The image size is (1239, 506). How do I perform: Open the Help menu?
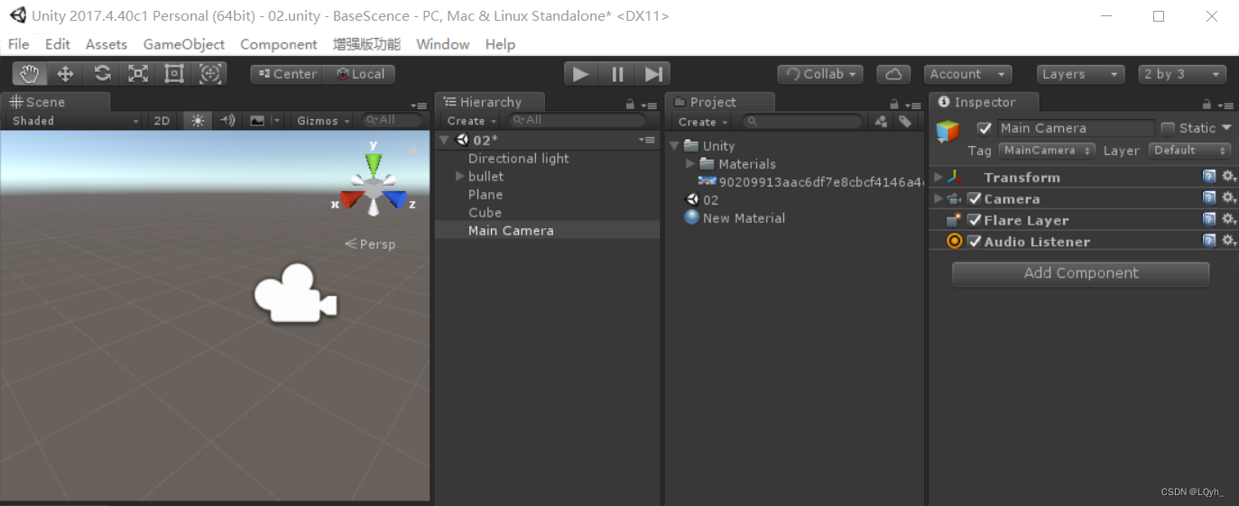click(500, 44)
